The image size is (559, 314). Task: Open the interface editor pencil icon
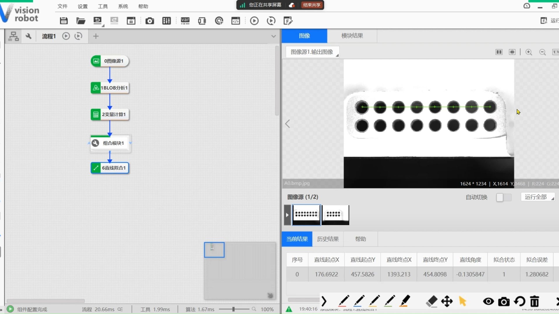tap(288, 21)
